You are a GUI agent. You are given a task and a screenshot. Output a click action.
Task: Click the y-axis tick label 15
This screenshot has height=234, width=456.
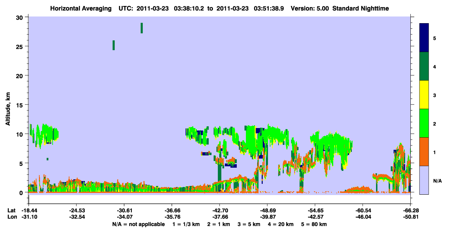tap(20, 105)
